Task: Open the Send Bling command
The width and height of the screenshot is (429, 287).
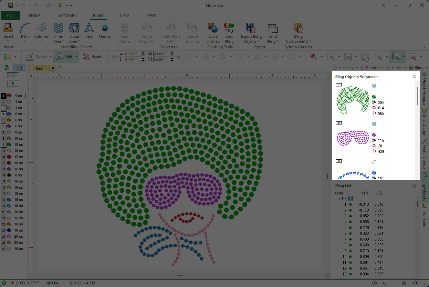Action: pyautogui.click(x=272, y=32)
